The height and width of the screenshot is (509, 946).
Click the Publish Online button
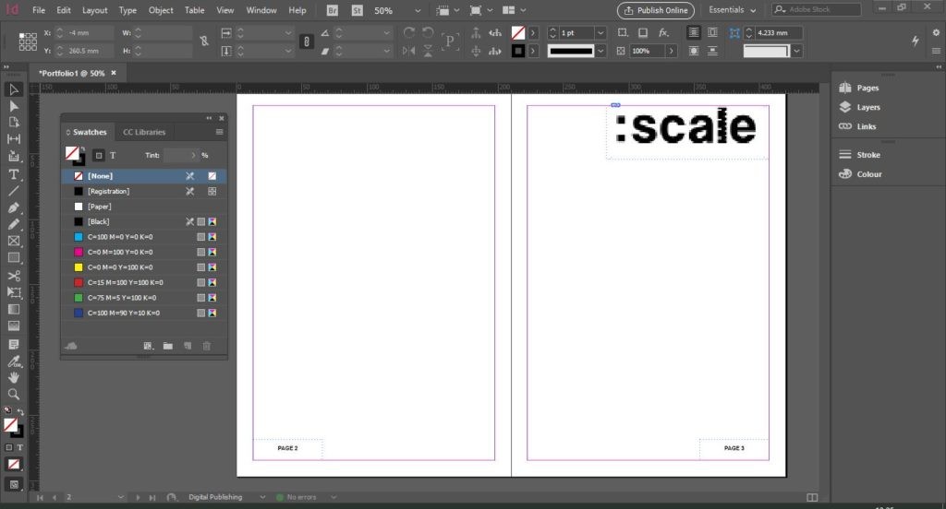coord(656,10)
